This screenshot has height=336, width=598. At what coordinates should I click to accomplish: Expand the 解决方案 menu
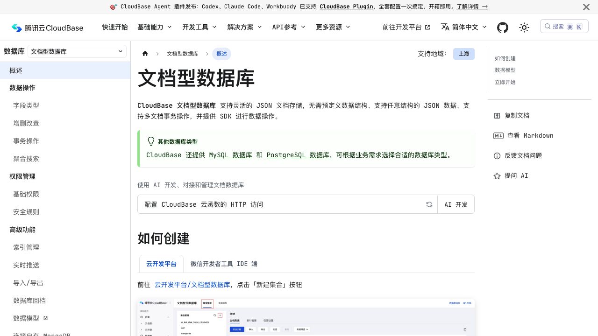244,27
